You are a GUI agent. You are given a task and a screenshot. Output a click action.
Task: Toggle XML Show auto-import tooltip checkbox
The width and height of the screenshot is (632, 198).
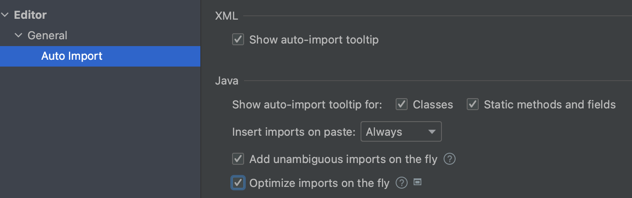pos(238,40)
